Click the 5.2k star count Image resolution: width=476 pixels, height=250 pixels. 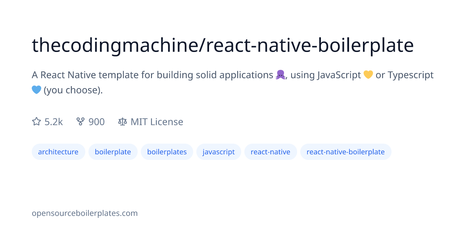(x=53, y=122)
